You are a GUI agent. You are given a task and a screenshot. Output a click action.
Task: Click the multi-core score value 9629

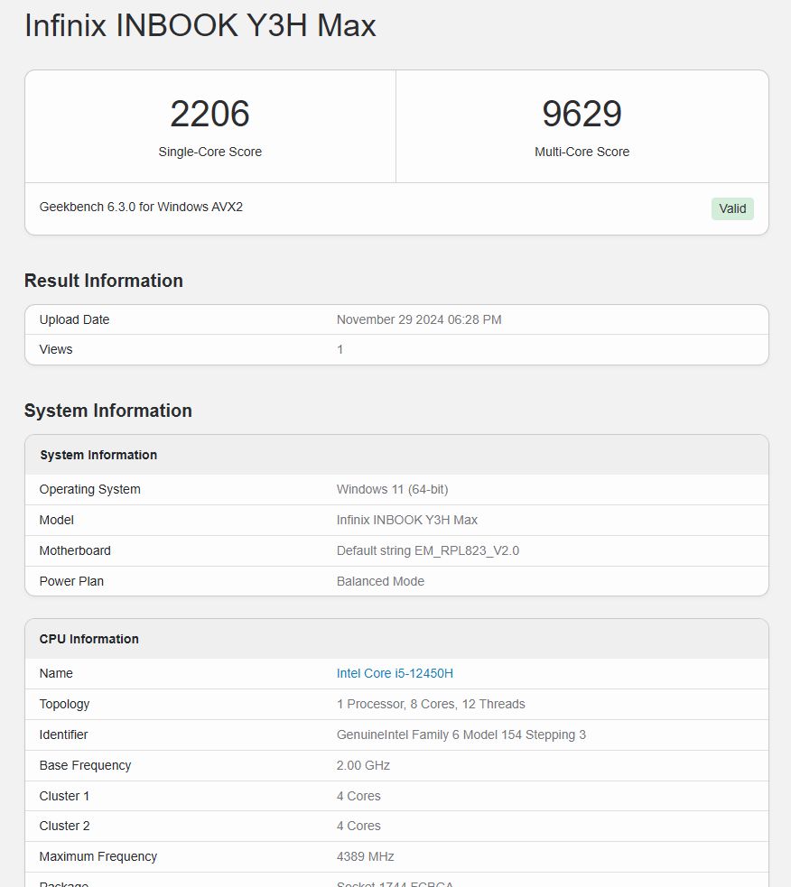582,113
